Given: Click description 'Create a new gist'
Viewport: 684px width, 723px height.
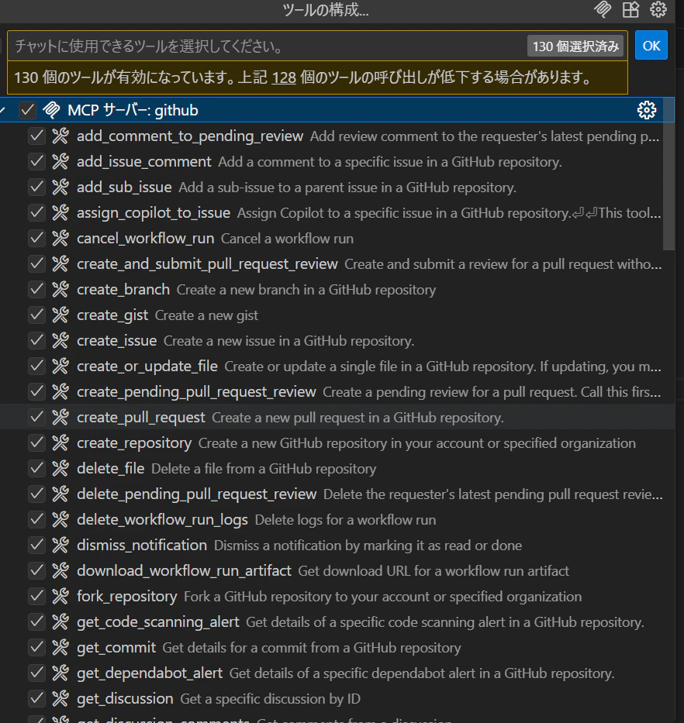Looking at the screenshot, I should coord(206,315).
